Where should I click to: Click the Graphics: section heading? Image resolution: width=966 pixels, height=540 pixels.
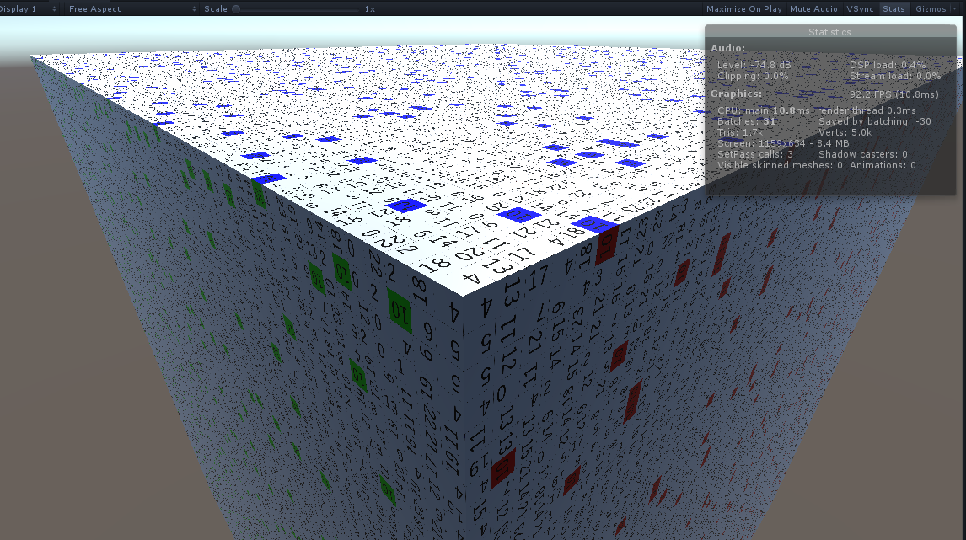[736, 94]
